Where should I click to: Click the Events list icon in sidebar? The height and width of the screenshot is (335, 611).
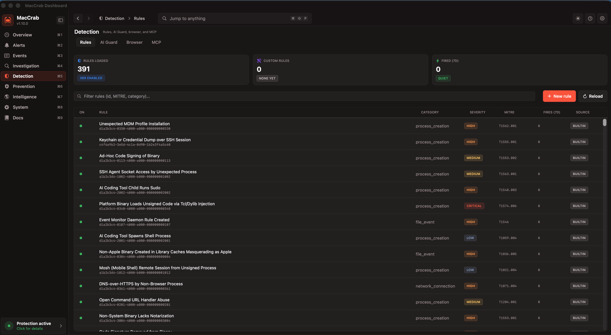coord(7,56)
